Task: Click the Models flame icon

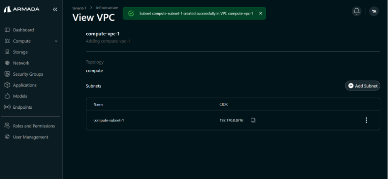Action: pos(7,96)
